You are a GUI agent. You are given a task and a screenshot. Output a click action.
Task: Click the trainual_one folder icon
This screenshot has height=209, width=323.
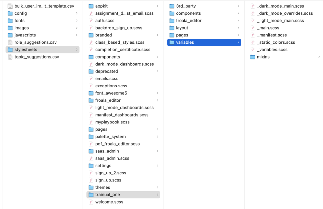[x=91, y=195]
